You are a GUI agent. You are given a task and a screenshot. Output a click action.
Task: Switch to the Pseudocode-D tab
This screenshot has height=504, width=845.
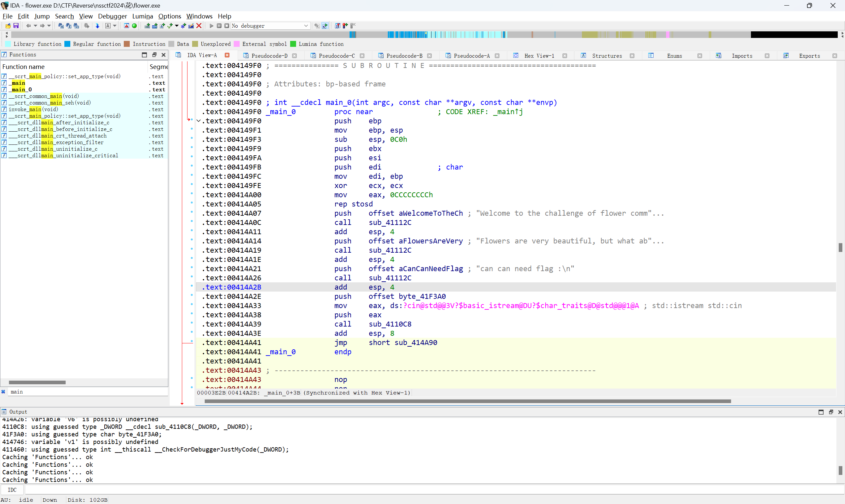[269, 56]
